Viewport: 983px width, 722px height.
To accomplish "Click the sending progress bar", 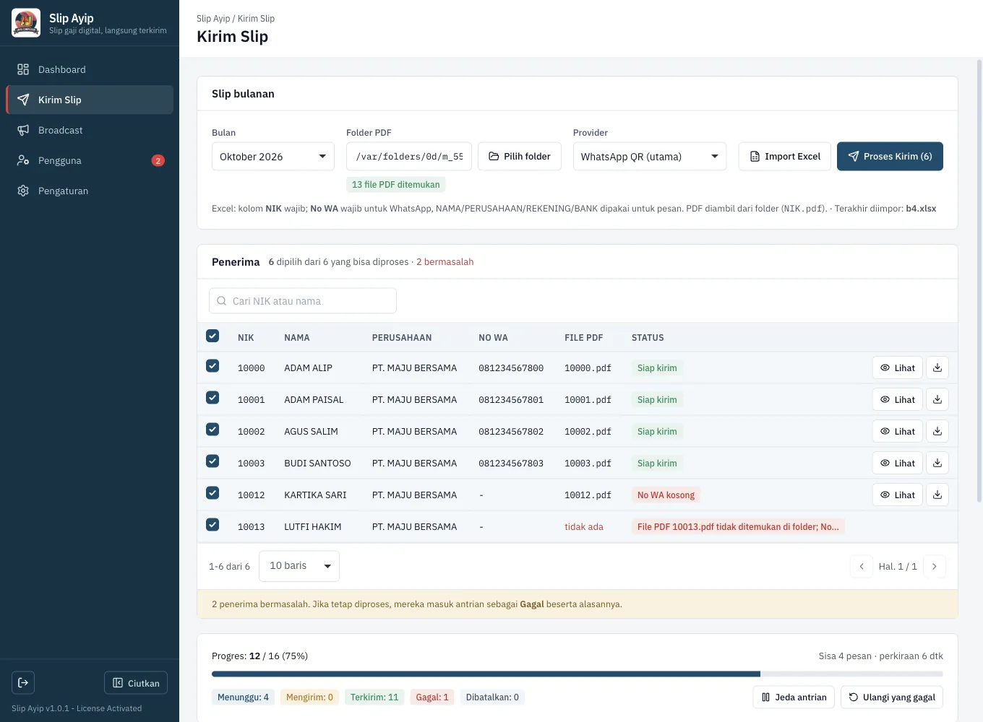I will coord(578,674).
